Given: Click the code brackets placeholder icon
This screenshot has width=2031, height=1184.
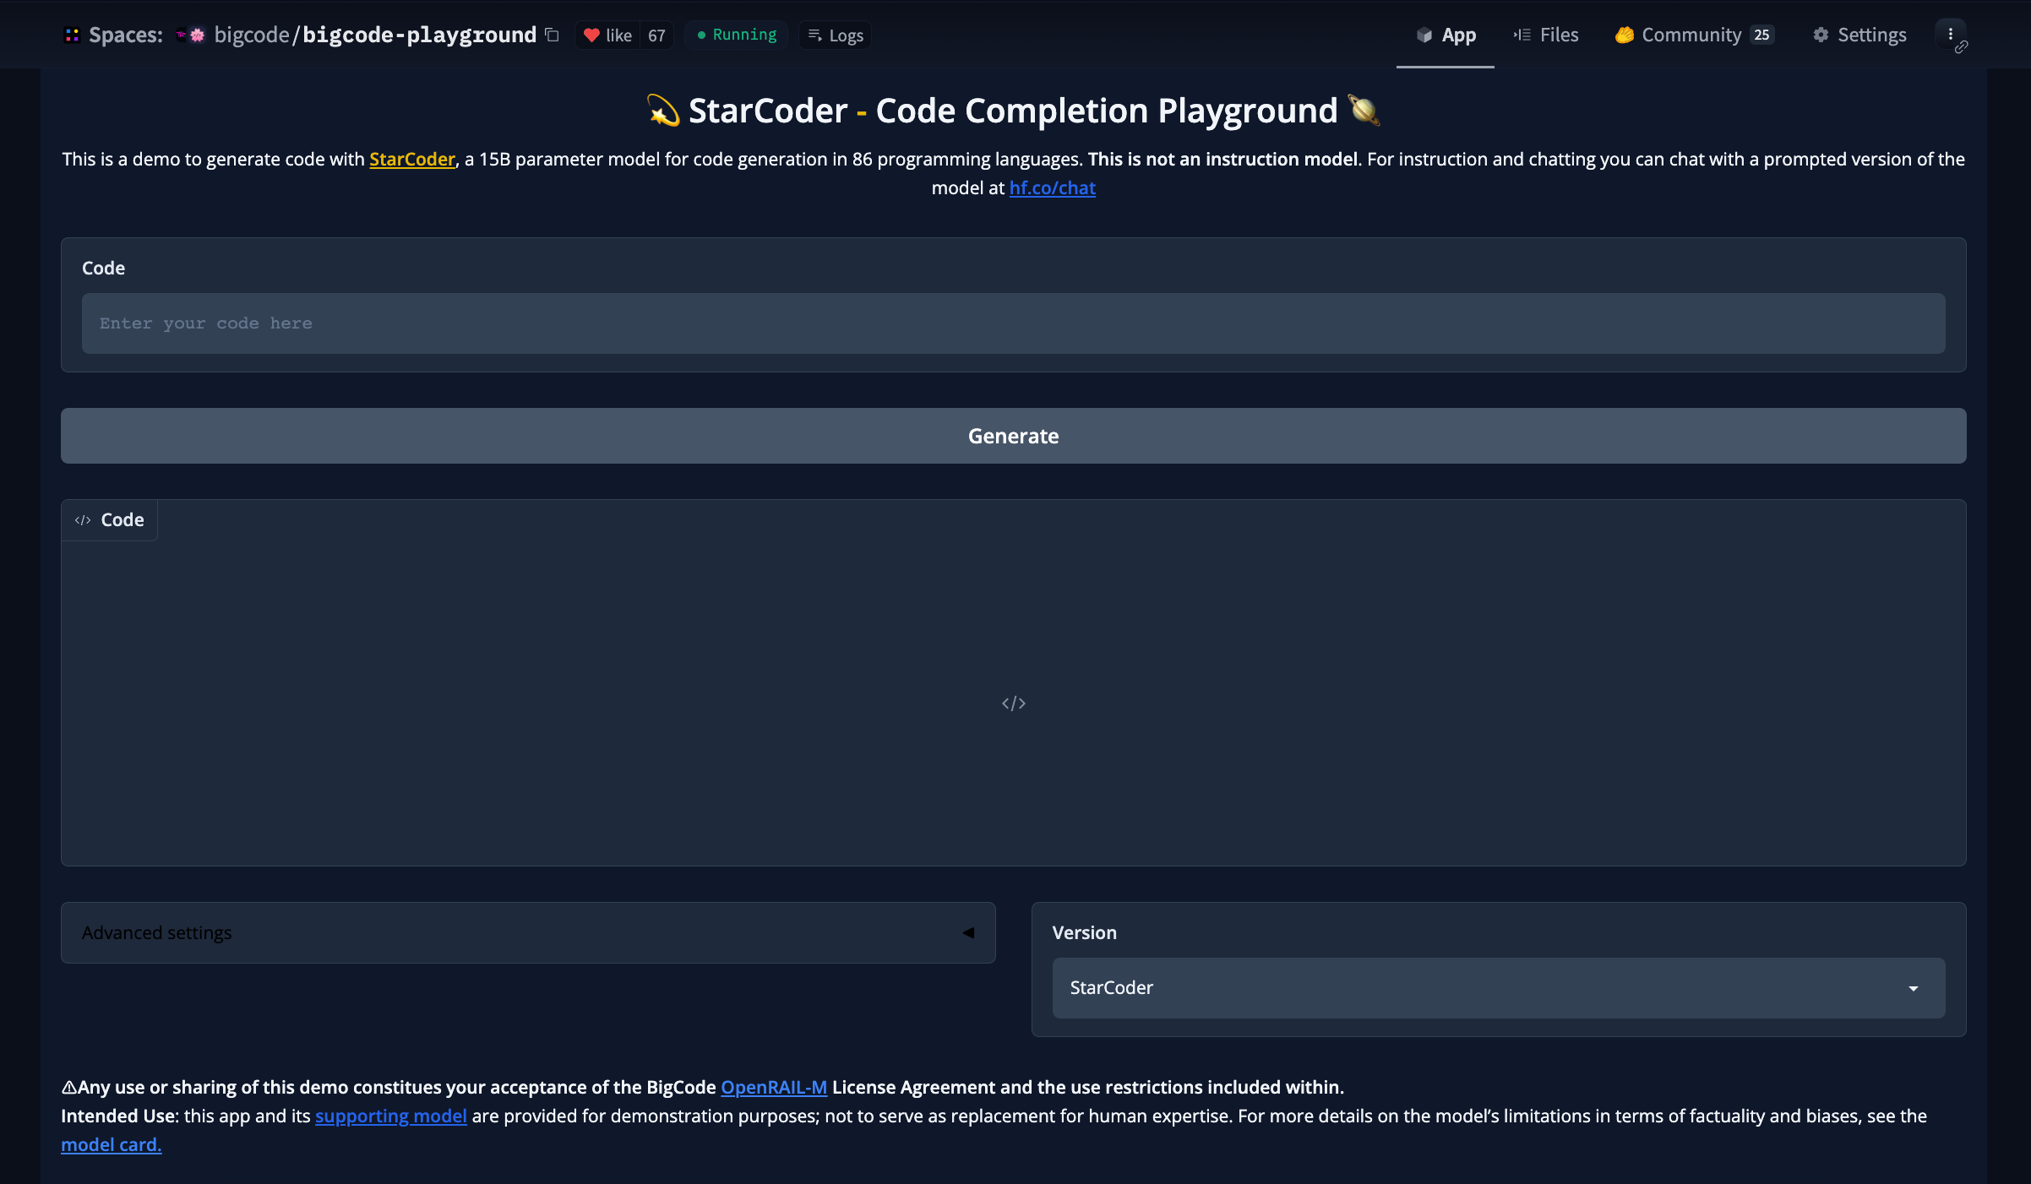Looking at the screenshot, I should pyautogui.click(x=1013, y=703).
